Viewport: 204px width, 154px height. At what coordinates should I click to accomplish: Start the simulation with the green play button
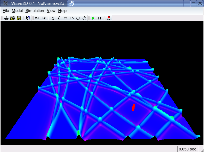click(x=93, y=18)
